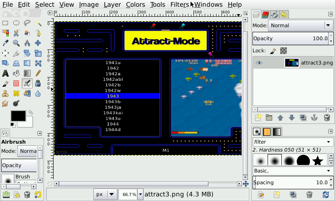
Task: Toggle Lock alpha channel checkerboard icon
Action: coord(283,51)
